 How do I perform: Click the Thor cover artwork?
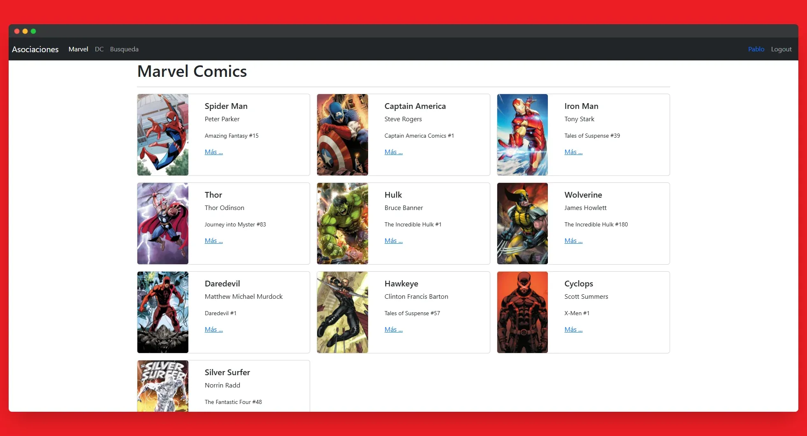pos(163,224)
